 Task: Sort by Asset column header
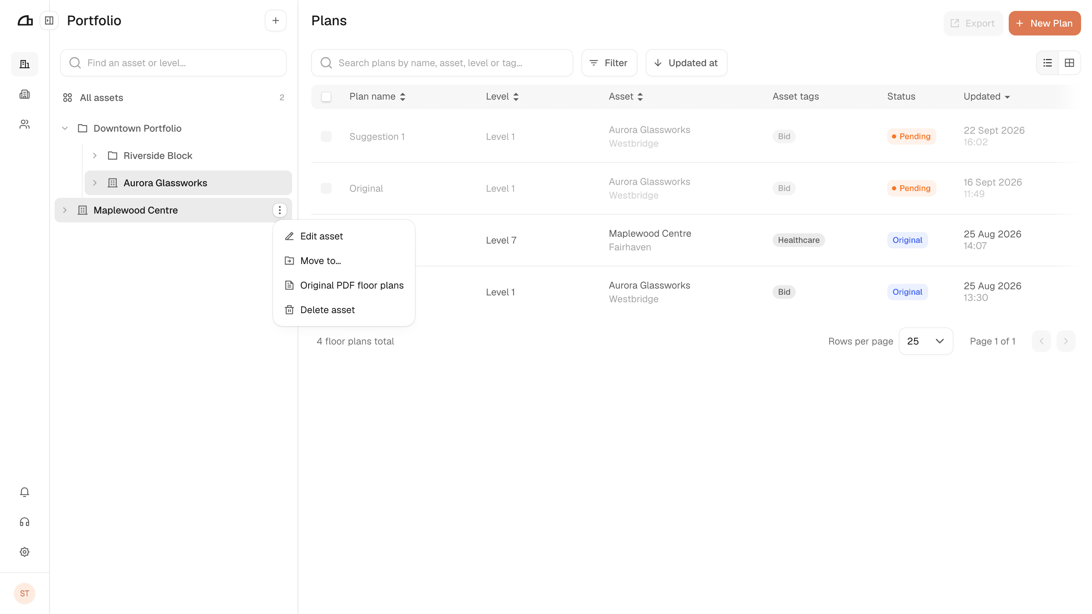626,97
